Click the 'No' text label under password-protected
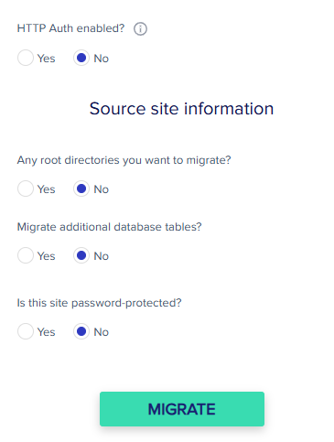This screenshot has width=334, height=442. [101, 332]
